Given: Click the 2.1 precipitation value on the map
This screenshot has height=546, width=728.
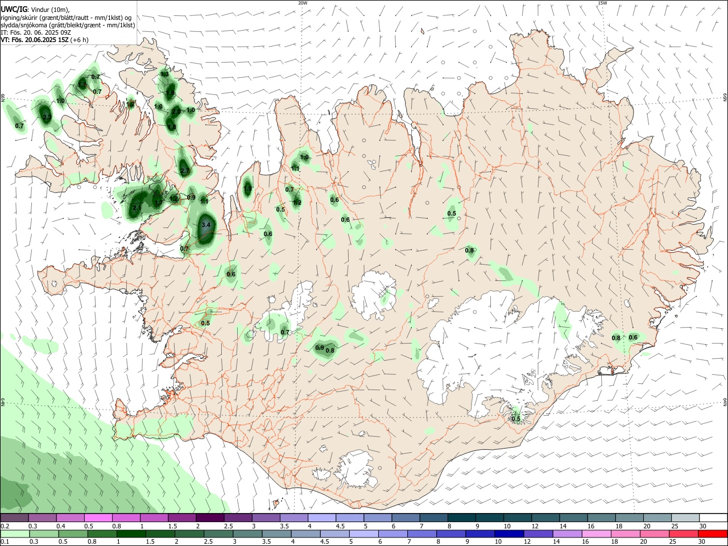Looking at the screenshot, I should [x=136, y=208].
